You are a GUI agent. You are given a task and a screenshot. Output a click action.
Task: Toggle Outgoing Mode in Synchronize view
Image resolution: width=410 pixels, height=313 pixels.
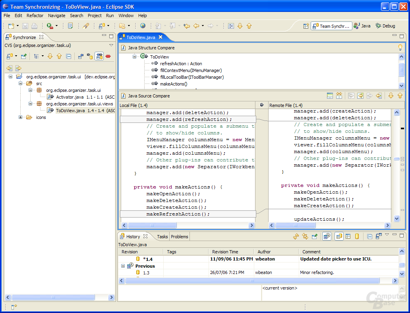(x=90, y=56)
